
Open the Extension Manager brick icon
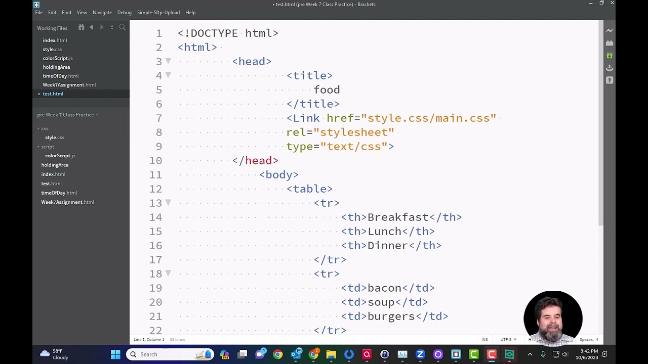(x=610, y=43)
